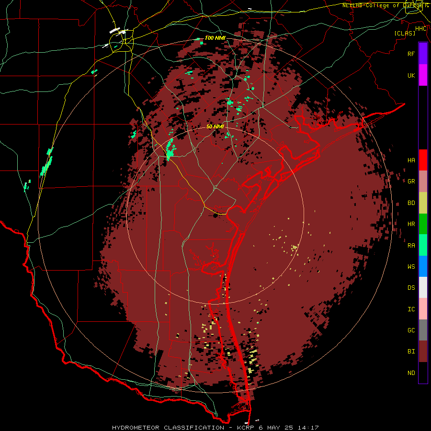Click the RF legend label
The image size is (431, 431).
411,54
